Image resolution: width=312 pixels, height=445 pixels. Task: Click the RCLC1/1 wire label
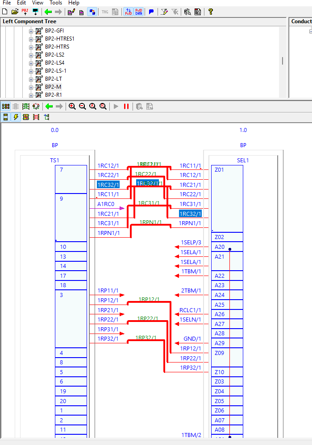(x=190, y=310)
